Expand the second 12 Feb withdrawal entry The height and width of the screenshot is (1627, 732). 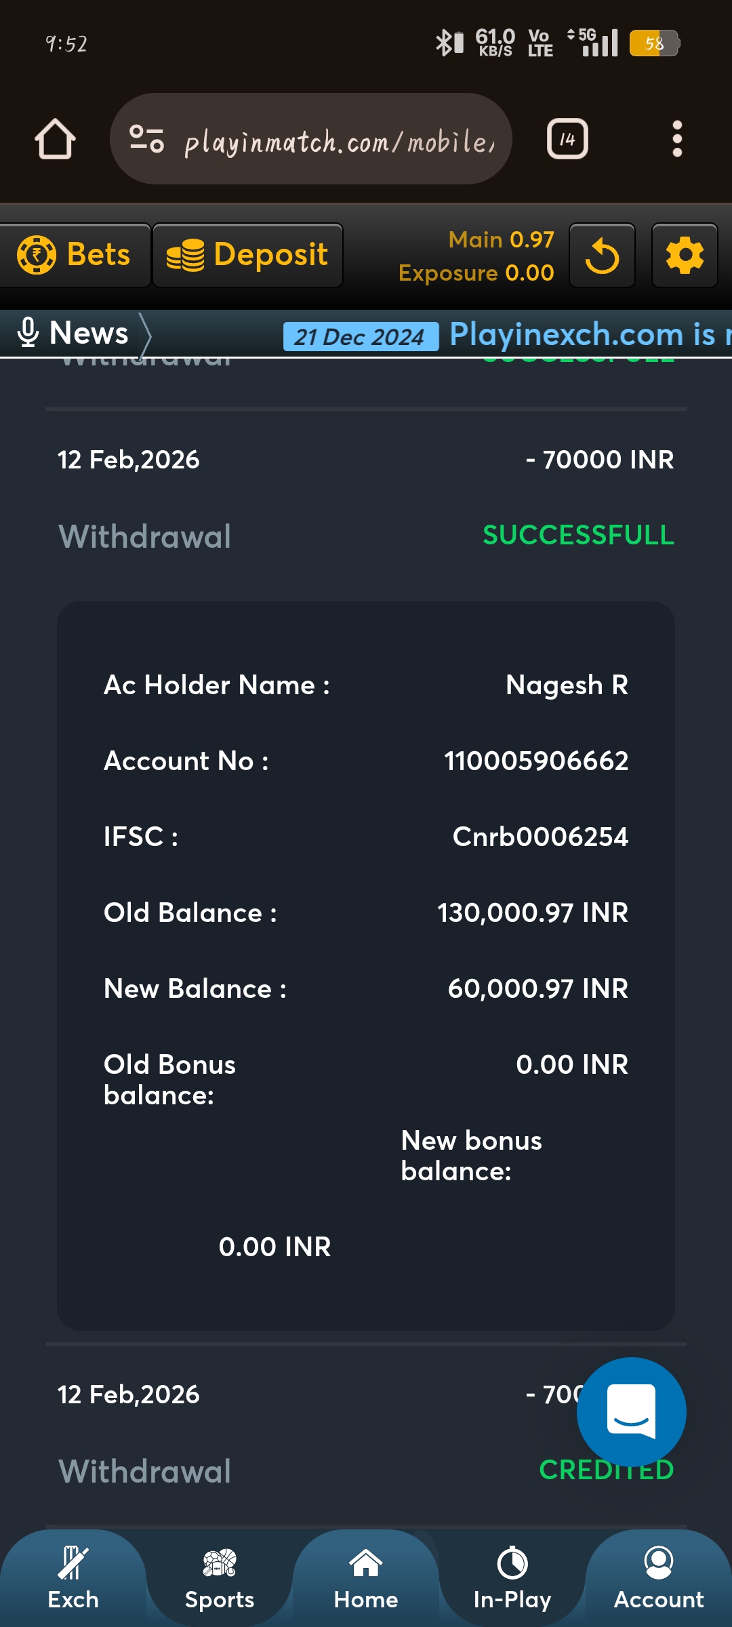coord(271,1430)
